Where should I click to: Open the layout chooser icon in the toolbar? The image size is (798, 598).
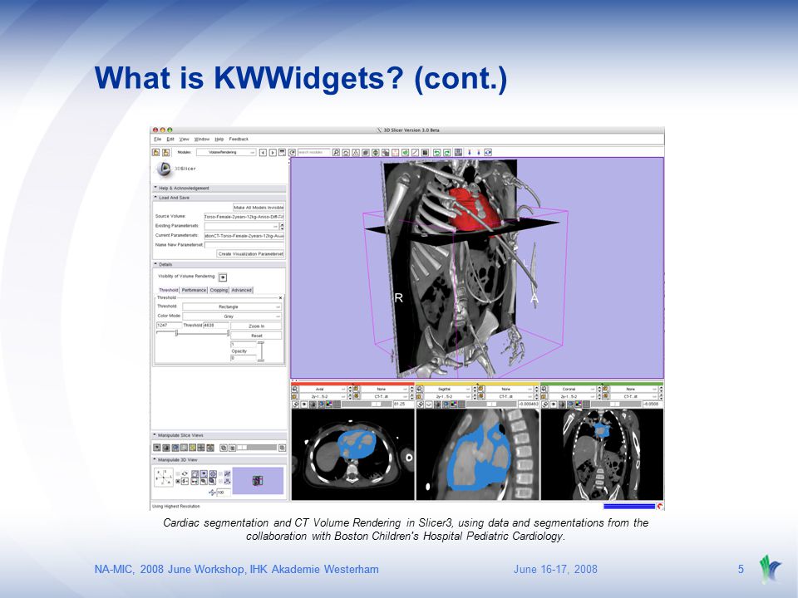click(458, 152)
